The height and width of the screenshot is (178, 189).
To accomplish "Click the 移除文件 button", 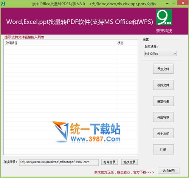I will (163, 85).
